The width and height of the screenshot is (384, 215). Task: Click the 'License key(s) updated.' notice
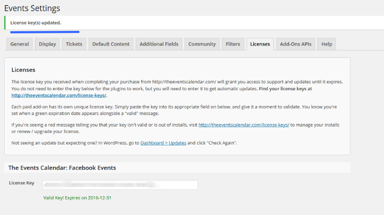click(35, 23)
